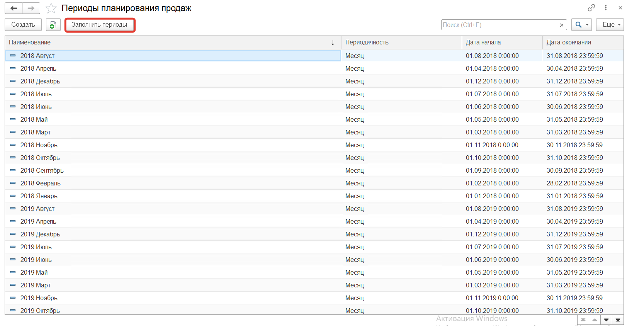The height and width of the screenshot is (326, 627).
Task: Select the 2019 Март period row
Action: coord(36,285)
